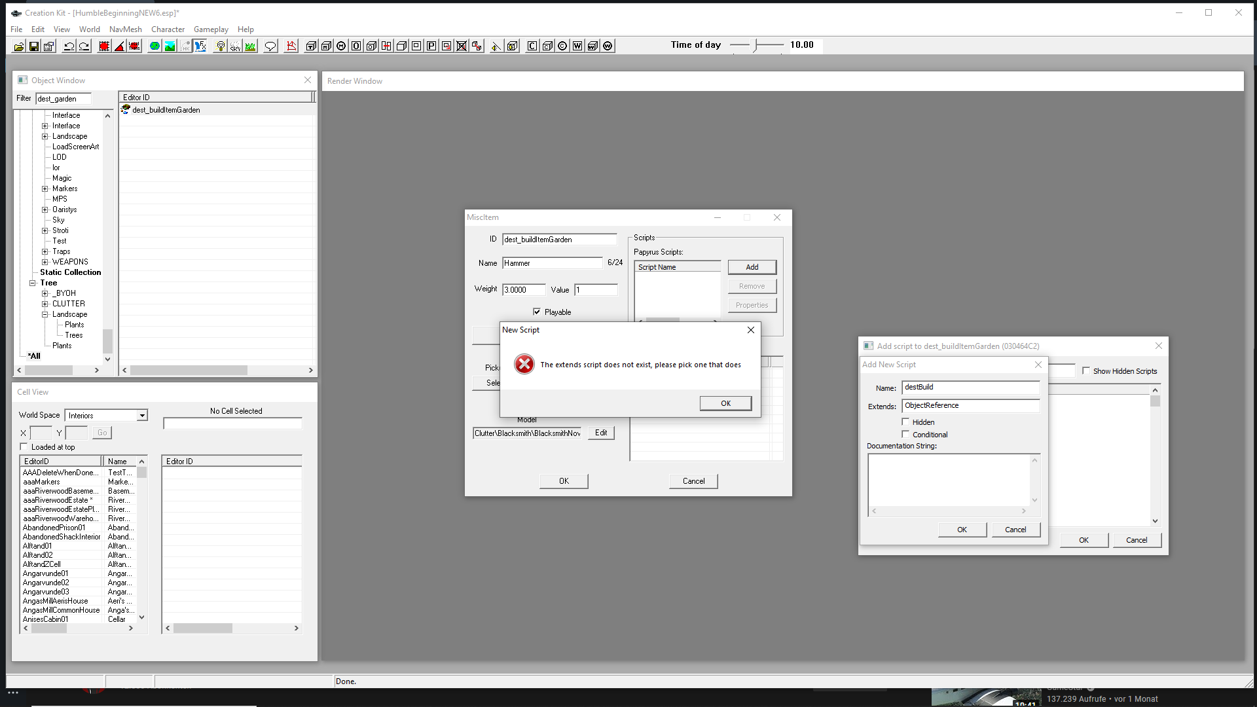Select the Landscape Editing tool
This screenshot has height=707, width=1257.
coord(170,46)
